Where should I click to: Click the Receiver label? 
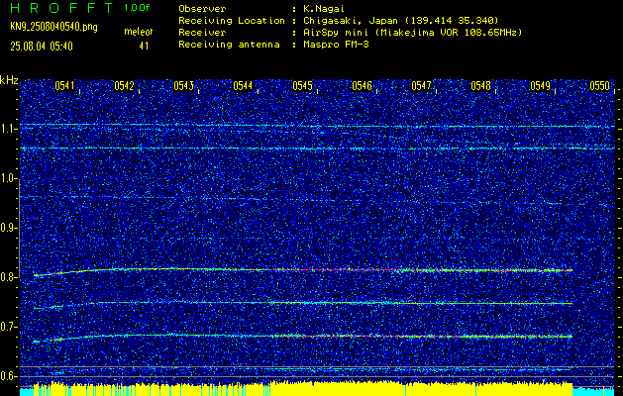pos(202,33)
